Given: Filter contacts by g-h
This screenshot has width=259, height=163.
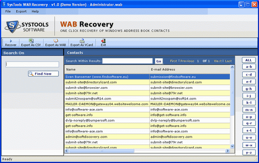Looking at the screenshot, I should point(249,89).
